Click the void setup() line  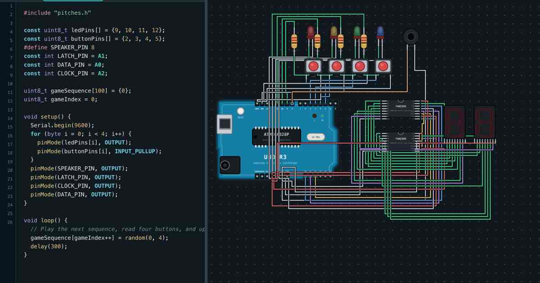click(x=47, y=117)
